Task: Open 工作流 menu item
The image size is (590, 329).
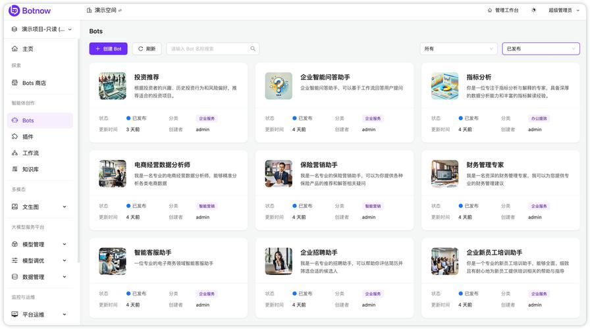Action: (40, 153)
